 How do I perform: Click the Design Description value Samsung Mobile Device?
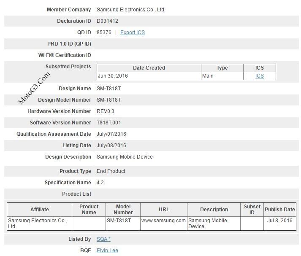coord(125,156)
